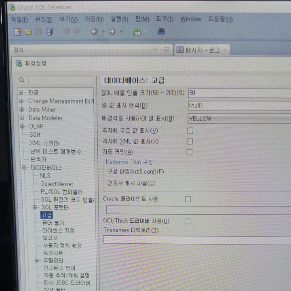Switch to the 메시지 - 로그 tab
Viewport: 291px width, 291px height.
(x=202, y=50)
